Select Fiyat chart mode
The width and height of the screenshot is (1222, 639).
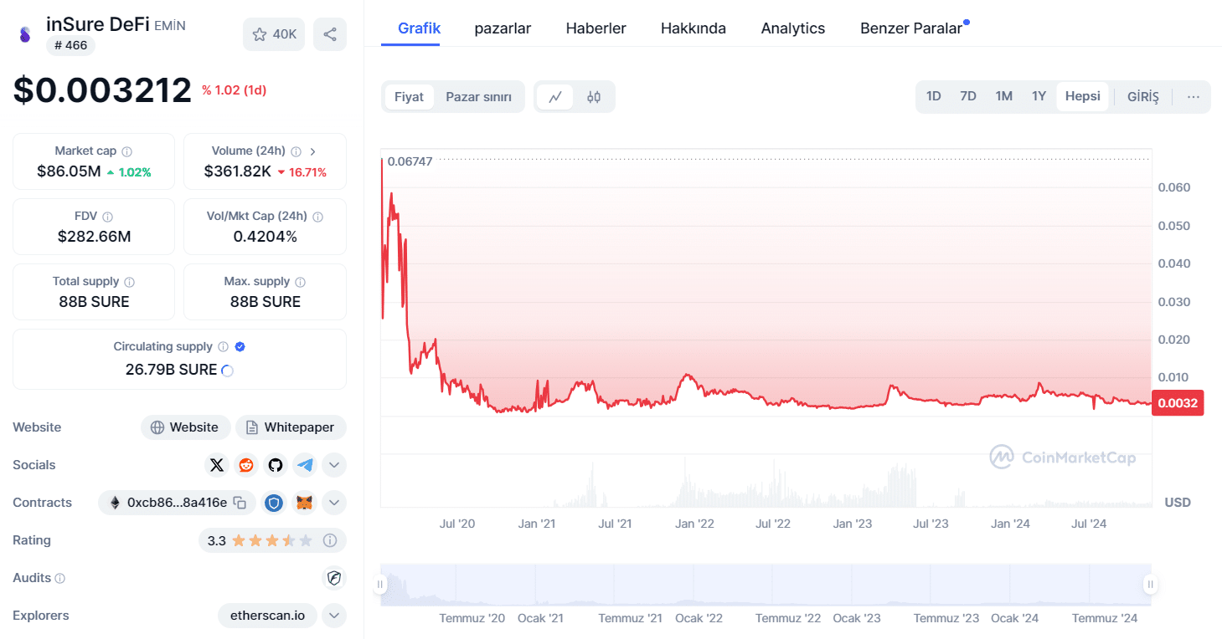pos(410,97)
